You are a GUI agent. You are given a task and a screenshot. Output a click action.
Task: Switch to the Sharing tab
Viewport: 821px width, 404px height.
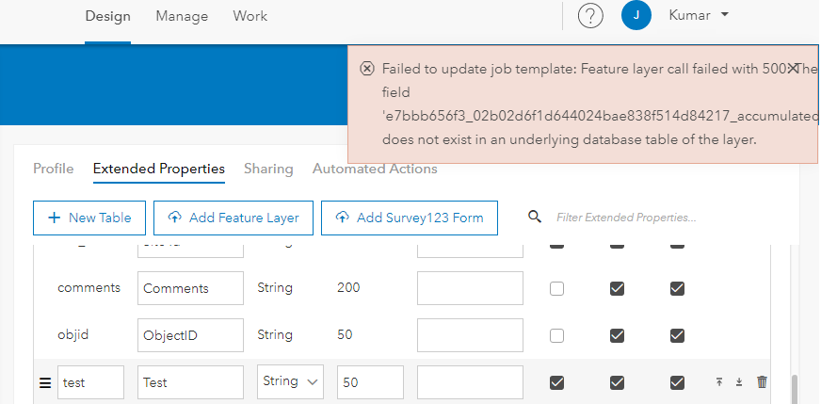pos(268,169)
